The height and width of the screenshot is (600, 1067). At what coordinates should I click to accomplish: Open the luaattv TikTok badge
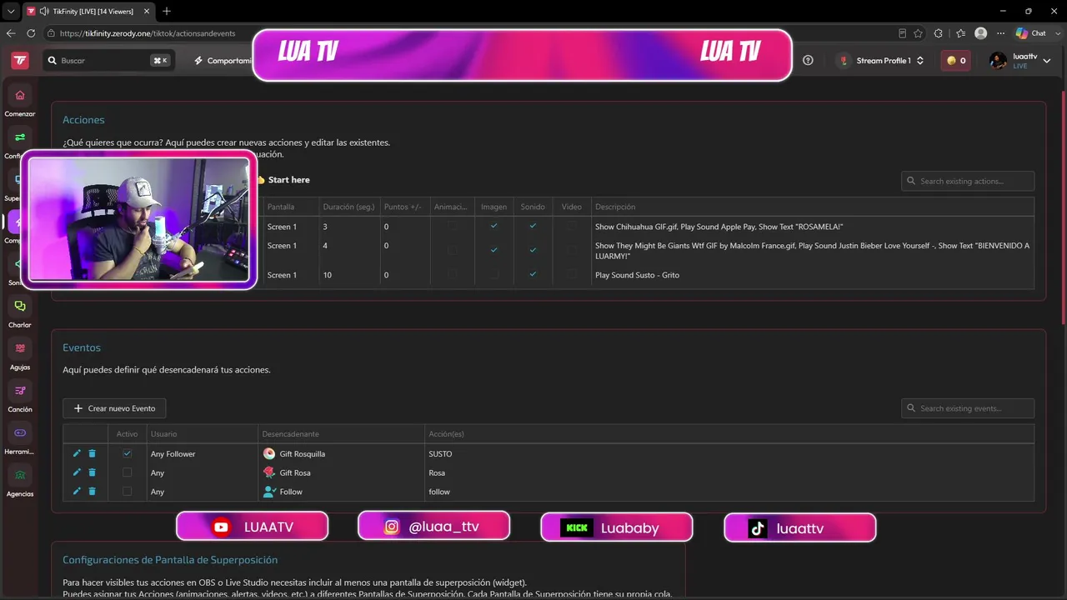point(800,528)
